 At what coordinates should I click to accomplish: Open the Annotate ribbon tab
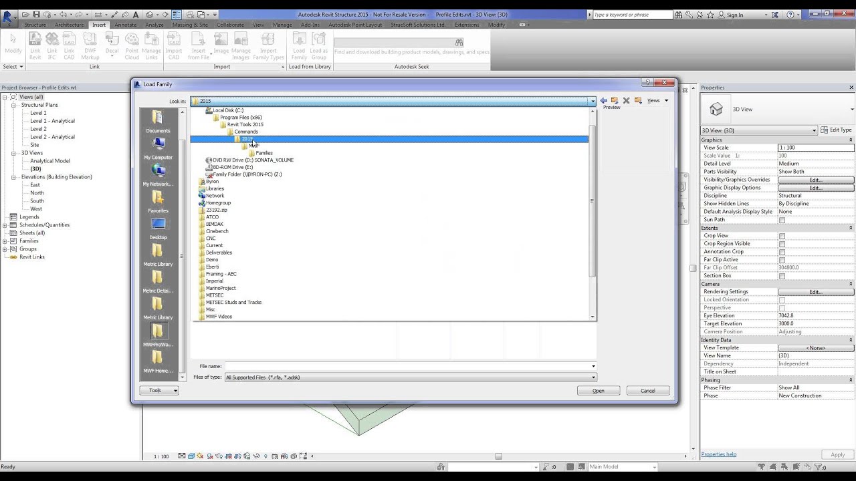(125, 25)
